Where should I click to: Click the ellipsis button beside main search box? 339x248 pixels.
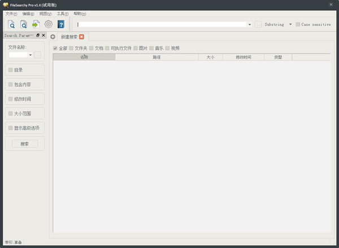pos(258,24)
